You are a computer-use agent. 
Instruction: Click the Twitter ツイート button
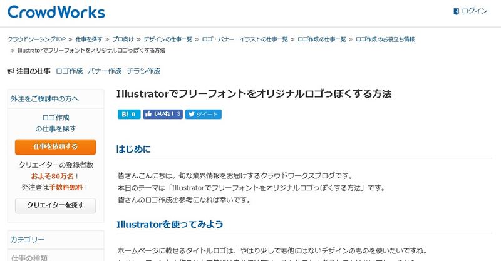tap(204, 115)
